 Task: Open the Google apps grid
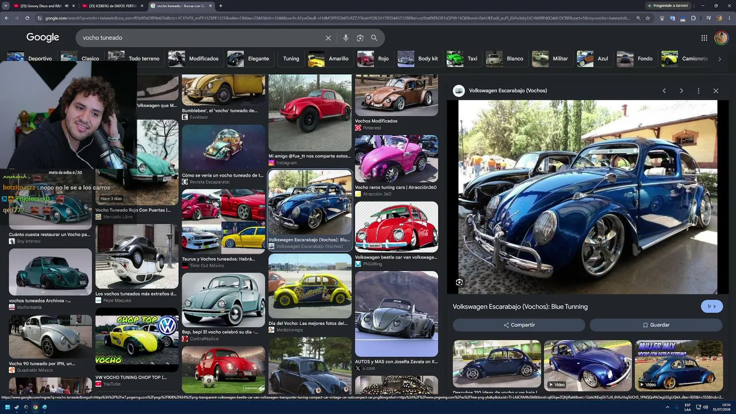point(704,38)
